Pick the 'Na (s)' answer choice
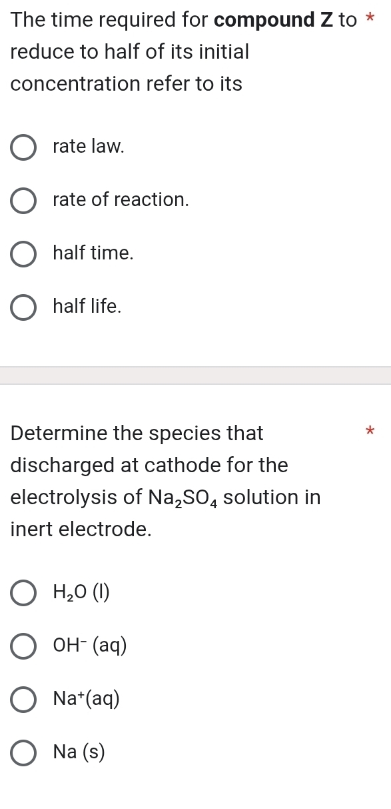This screenshot has width=391, height=809. [23, 753]
